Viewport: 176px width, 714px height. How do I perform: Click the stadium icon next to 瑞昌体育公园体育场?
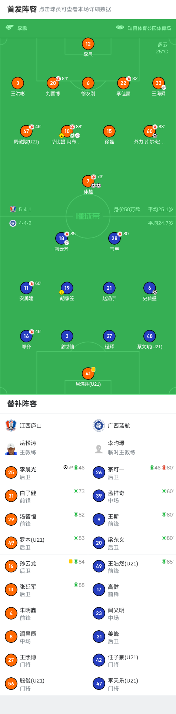click(x=120, y=27)
